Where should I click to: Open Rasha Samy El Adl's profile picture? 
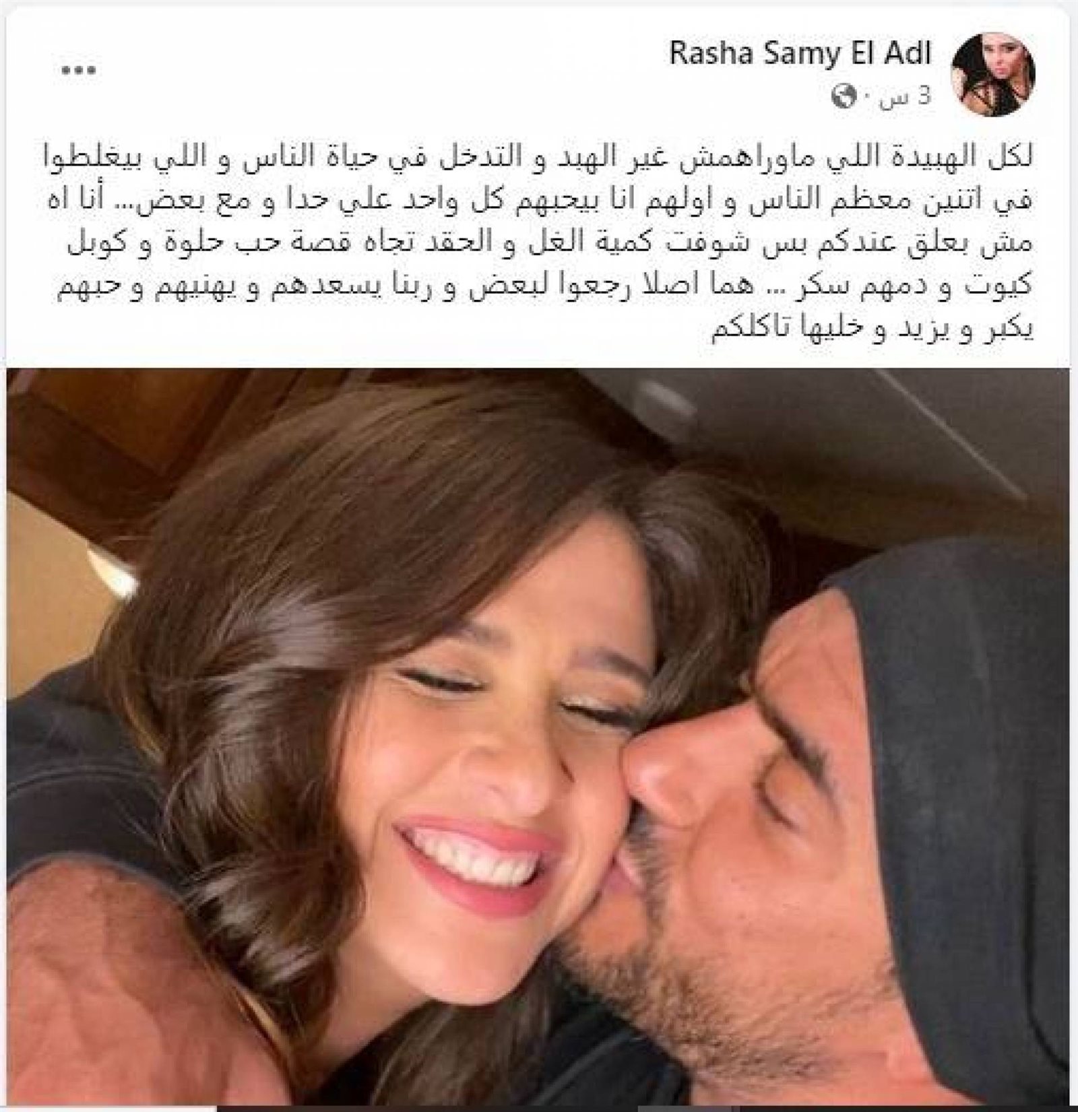[x=992, y=75]
